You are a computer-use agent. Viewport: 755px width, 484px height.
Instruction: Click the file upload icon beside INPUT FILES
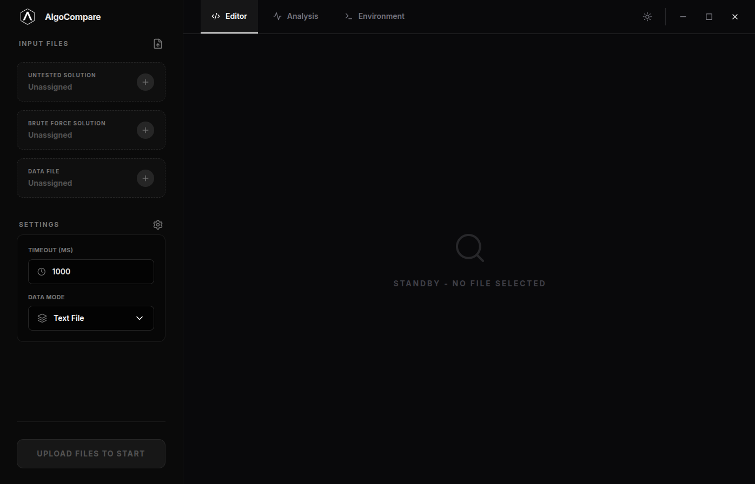(x=158, y=44)
